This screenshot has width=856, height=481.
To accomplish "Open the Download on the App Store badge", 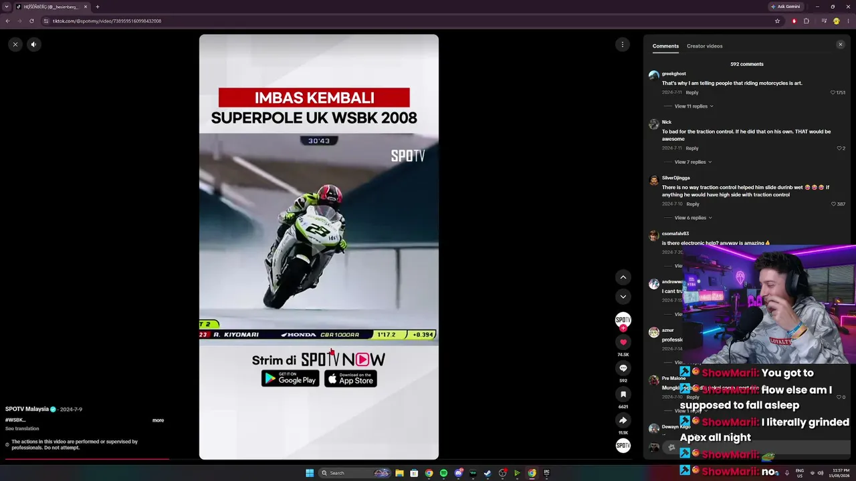I will (x=350, y=379).
